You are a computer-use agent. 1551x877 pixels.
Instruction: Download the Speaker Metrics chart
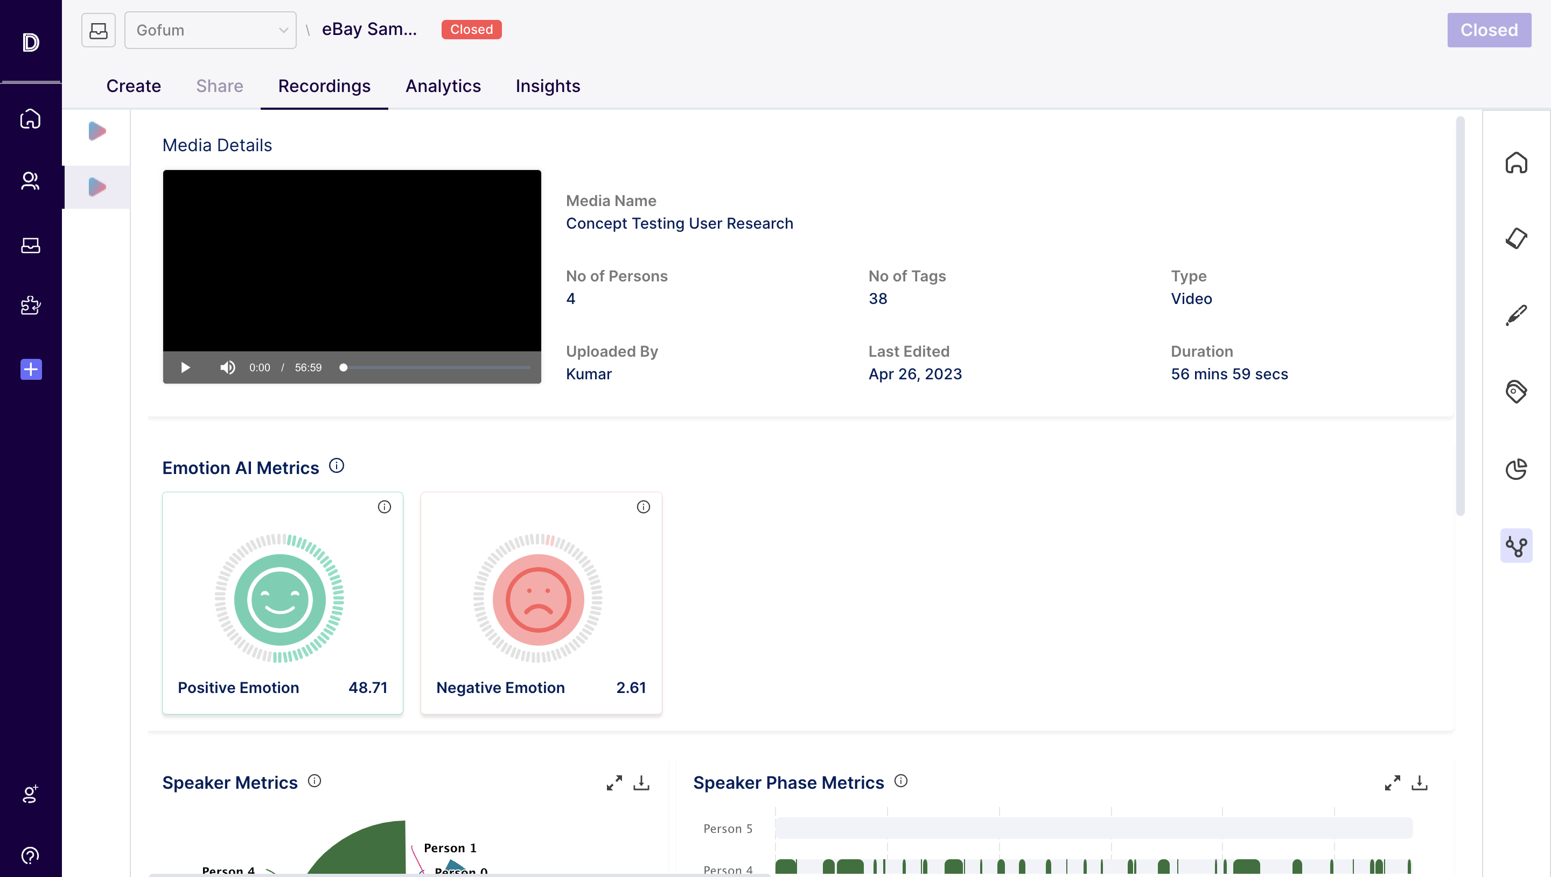click(641, 782)
